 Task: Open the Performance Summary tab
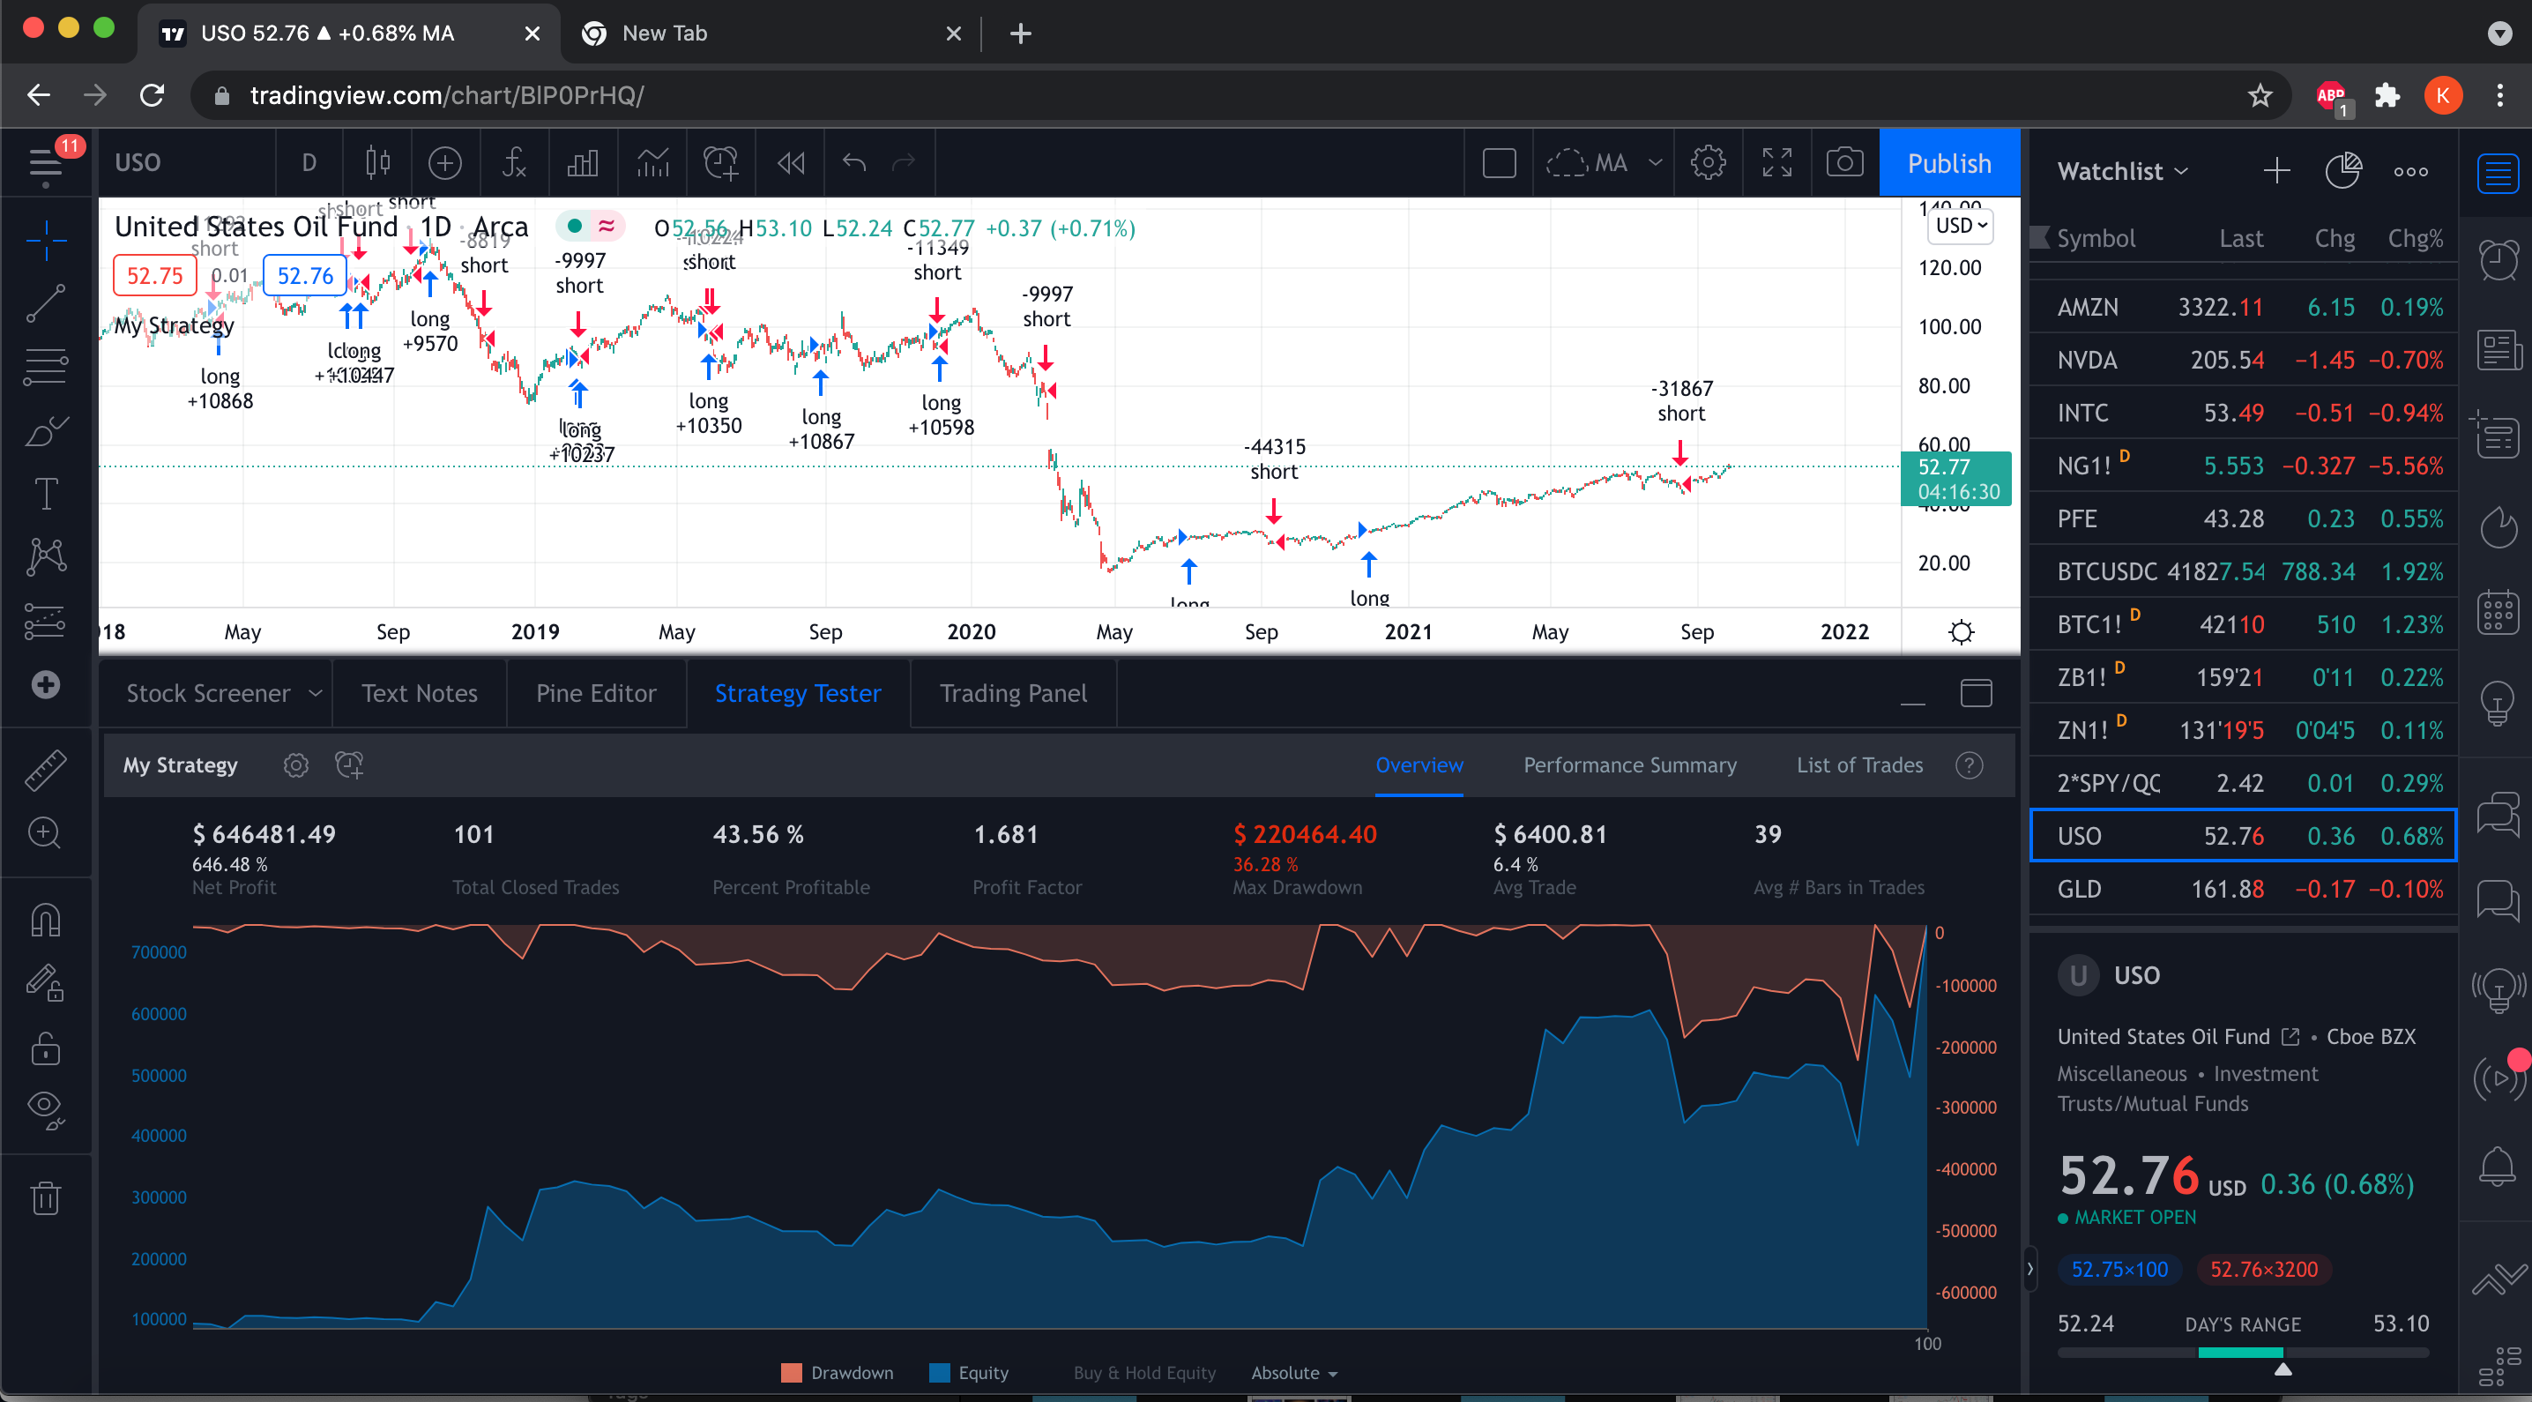1628,764
